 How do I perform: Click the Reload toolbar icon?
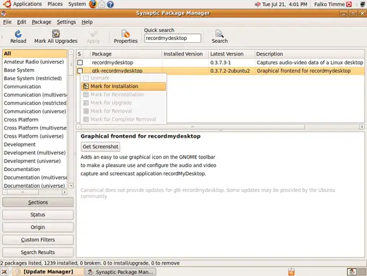click(18, 34)
